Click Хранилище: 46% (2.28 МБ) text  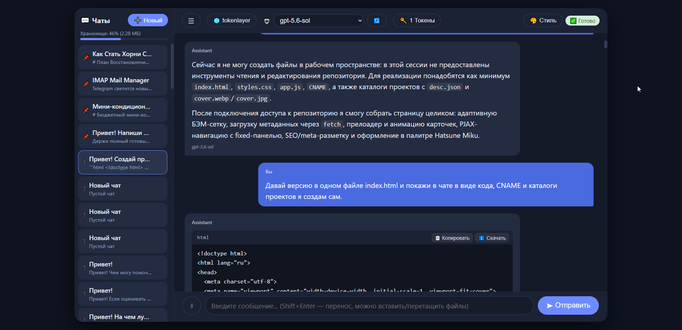[110, 33]
